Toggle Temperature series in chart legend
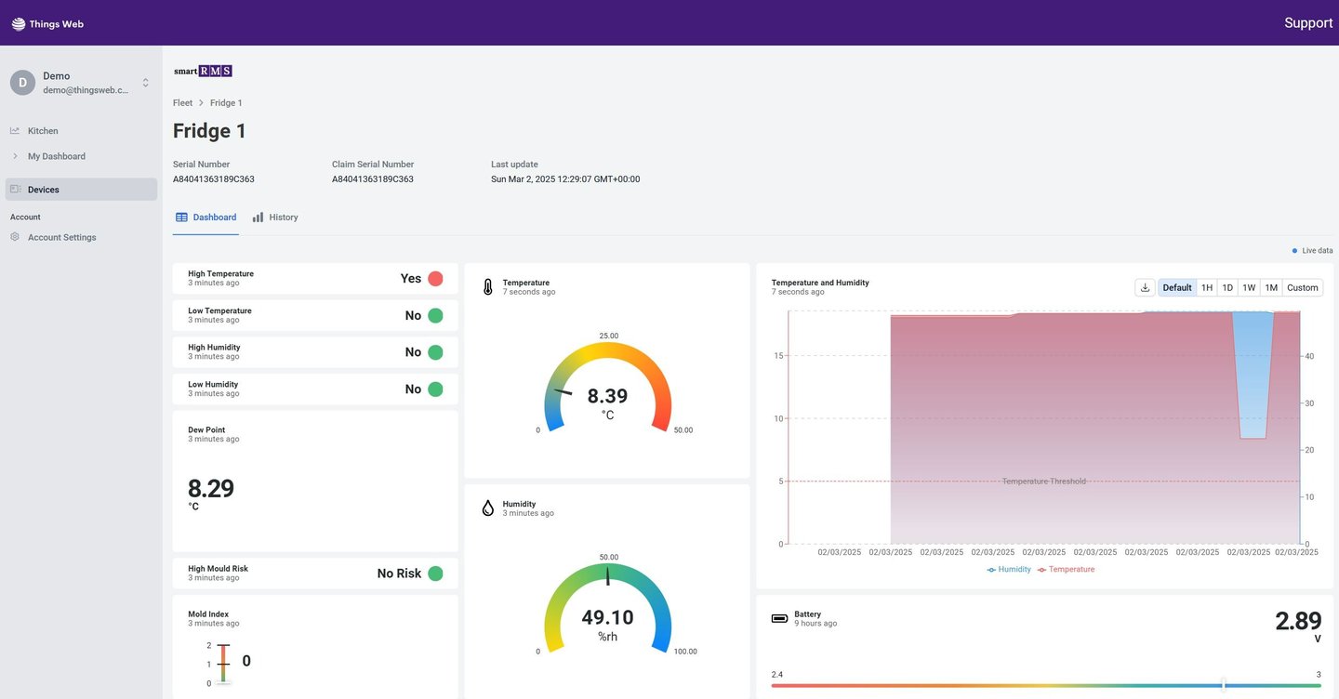The image size is (1339, 699). 1066,569
